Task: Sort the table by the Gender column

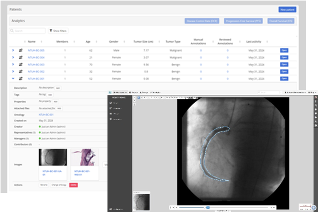Action: [114, 42]
